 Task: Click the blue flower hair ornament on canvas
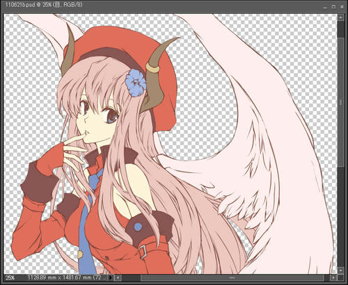[136, 83]
